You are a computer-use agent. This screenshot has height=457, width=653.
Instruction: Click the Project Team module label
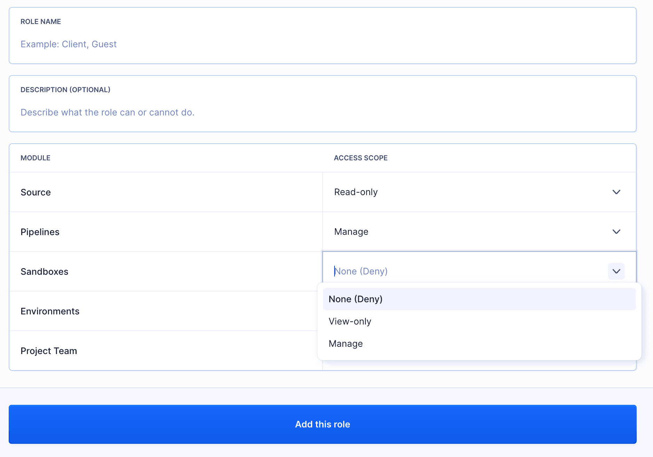click(x=49, y=351)
